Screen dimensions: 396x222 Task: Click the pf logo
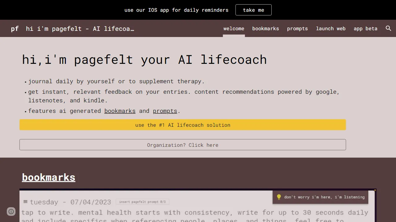(x=15, y=29)
